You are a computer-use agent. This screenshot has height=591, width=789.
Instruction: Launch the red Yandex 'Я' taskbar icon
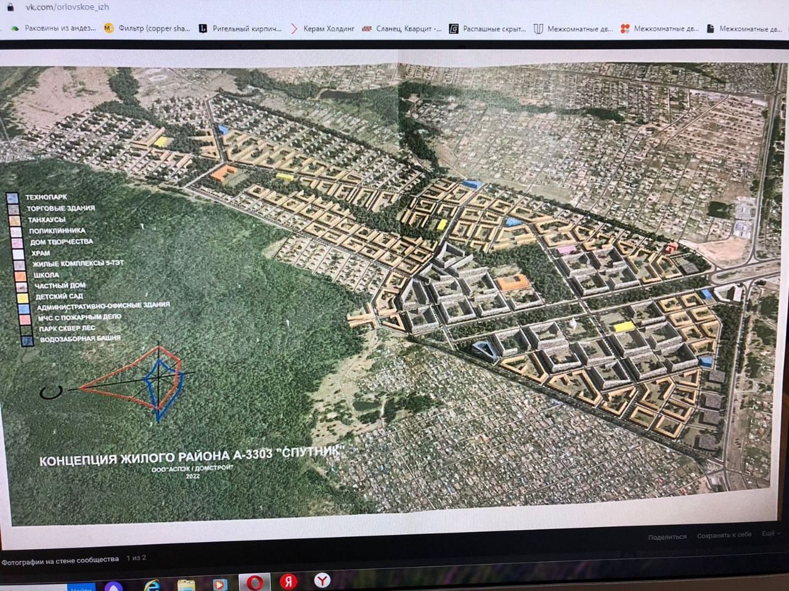[x=288, y=581]
